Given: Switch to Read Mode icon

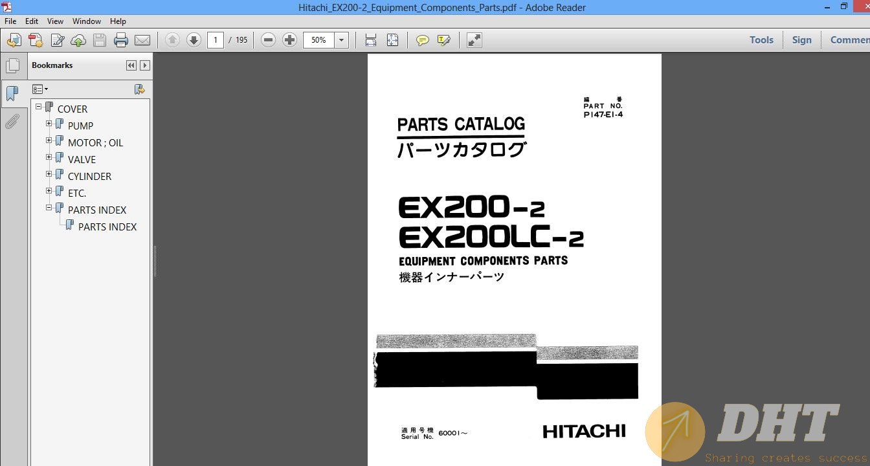Looking at the screenshot, I should coord(474,40).
